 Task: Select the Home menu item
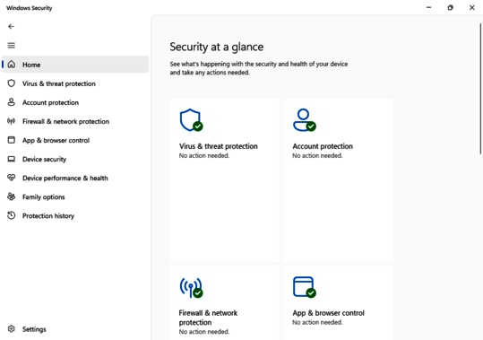(75, 65)
